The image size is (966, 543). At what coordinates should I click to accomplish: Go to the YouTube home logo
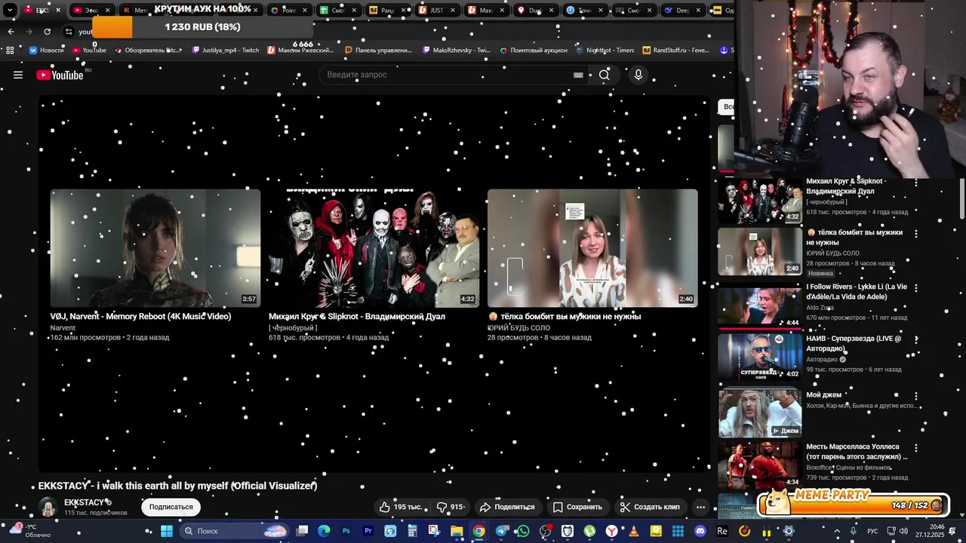[x=60, y=75]
